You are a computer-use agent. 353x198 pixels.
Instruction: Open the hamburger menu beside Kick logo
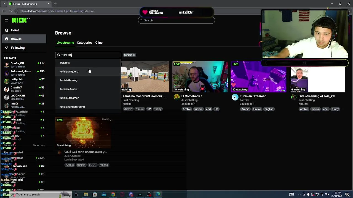(7, 20)
